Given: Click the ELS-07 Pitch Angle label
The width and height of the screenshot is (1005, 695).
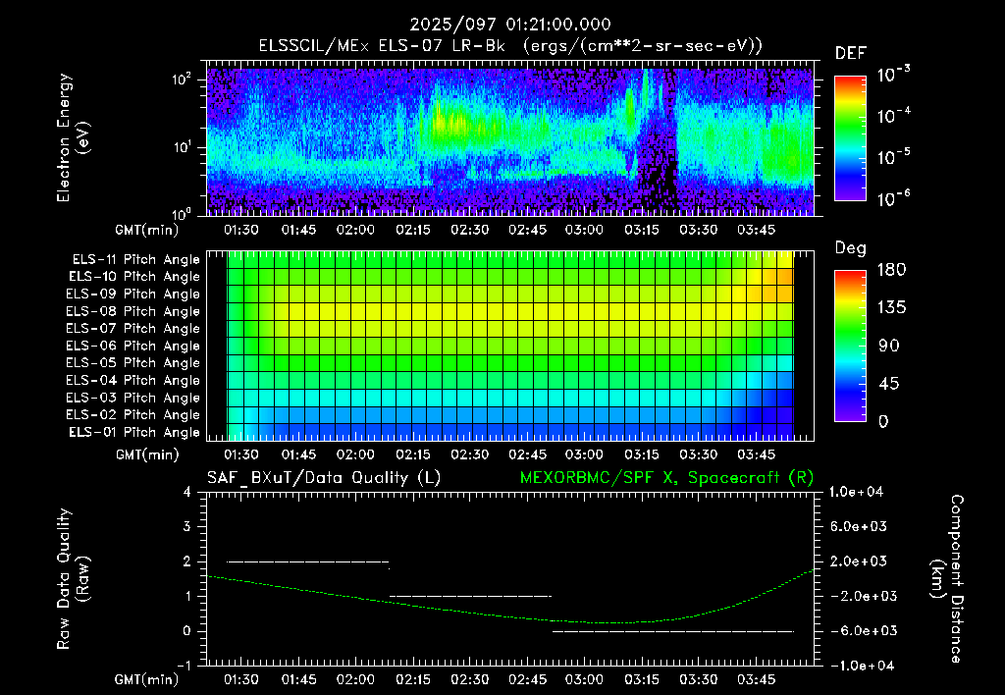Looking at the screenshot, I should tap(132, 328).
